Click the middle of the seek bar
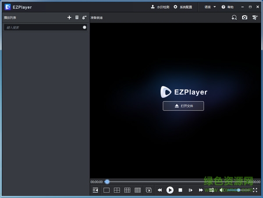263x198 pixels. point(176,182)
